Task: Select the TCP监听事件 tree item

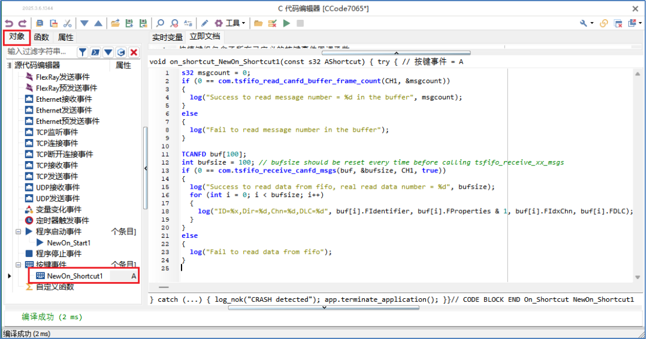Action: [56, 132]
